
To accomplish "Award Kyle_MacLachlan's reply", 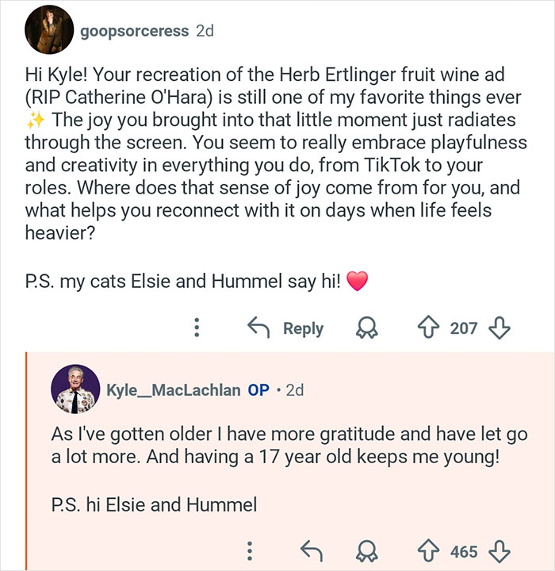I will [366, 551].
